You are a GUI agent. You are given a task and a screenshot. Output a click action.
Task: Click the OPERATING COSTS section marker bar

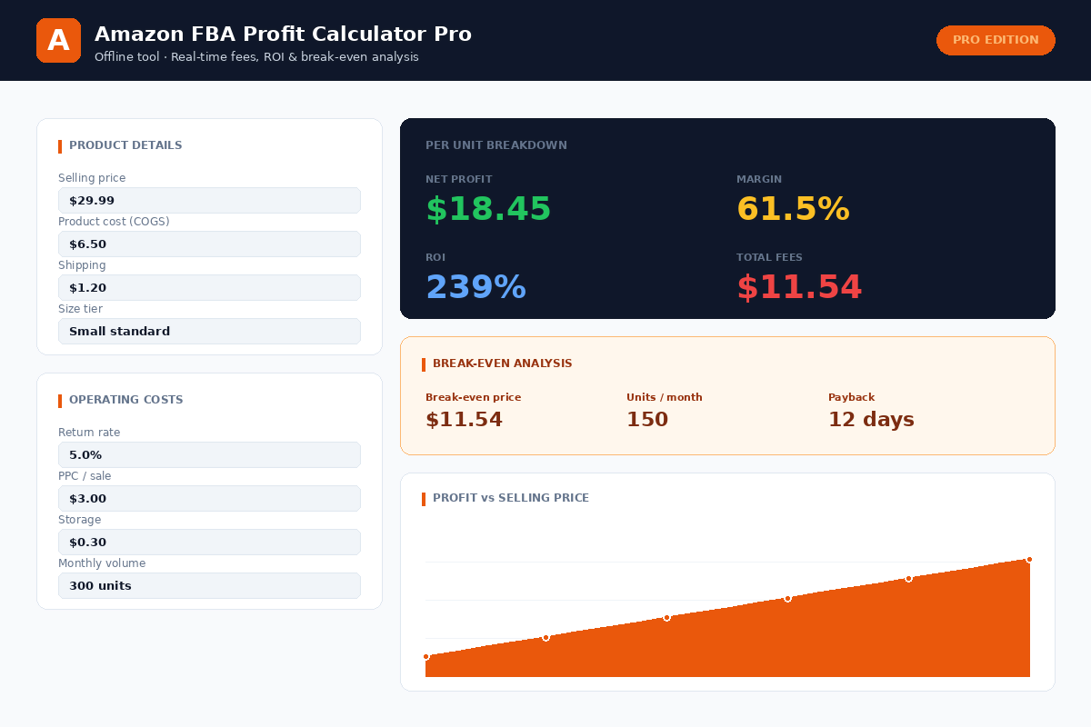click(59, 400)
